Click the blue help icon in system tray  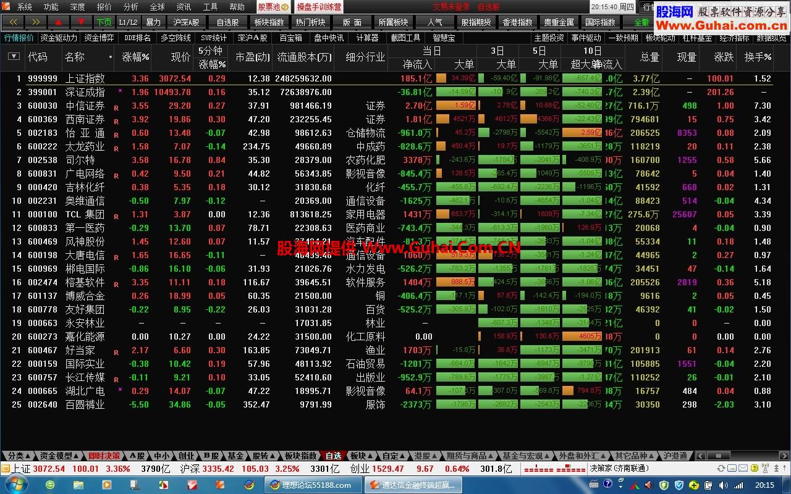[x=607, y=484]
